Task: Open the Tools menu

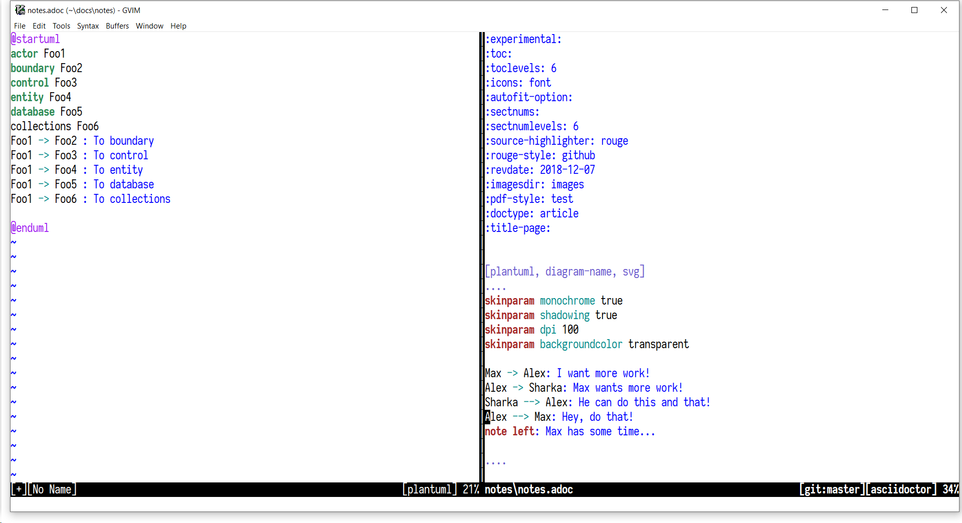Action: tap(61, 26)
